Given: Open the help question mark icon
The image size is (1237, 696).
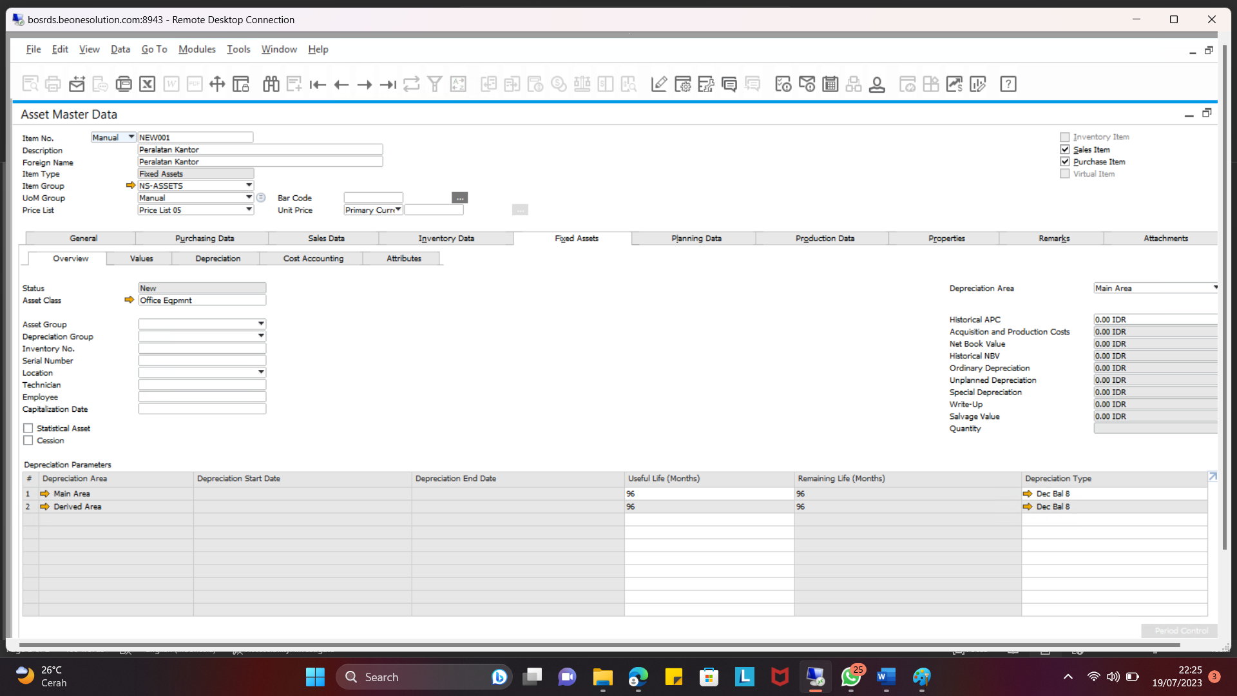Looking at the screenshot, I should point(1008,84).
